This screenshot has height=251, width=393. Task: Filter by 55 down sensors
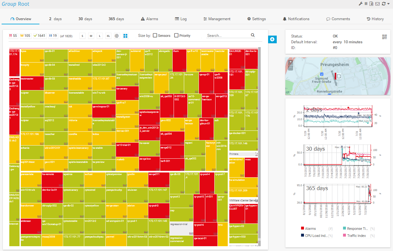[13, 36]
